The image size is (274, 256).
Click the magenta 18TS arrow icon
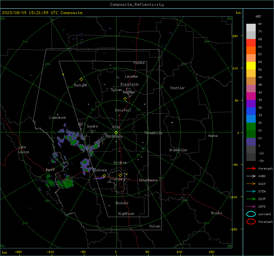251,207
